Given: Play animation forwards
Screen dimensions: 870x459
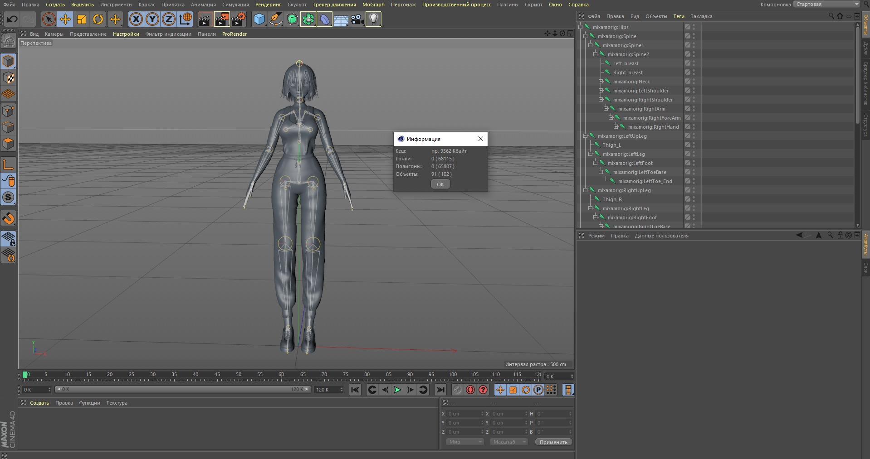Looking at the screenshot, I should point(397,390).
